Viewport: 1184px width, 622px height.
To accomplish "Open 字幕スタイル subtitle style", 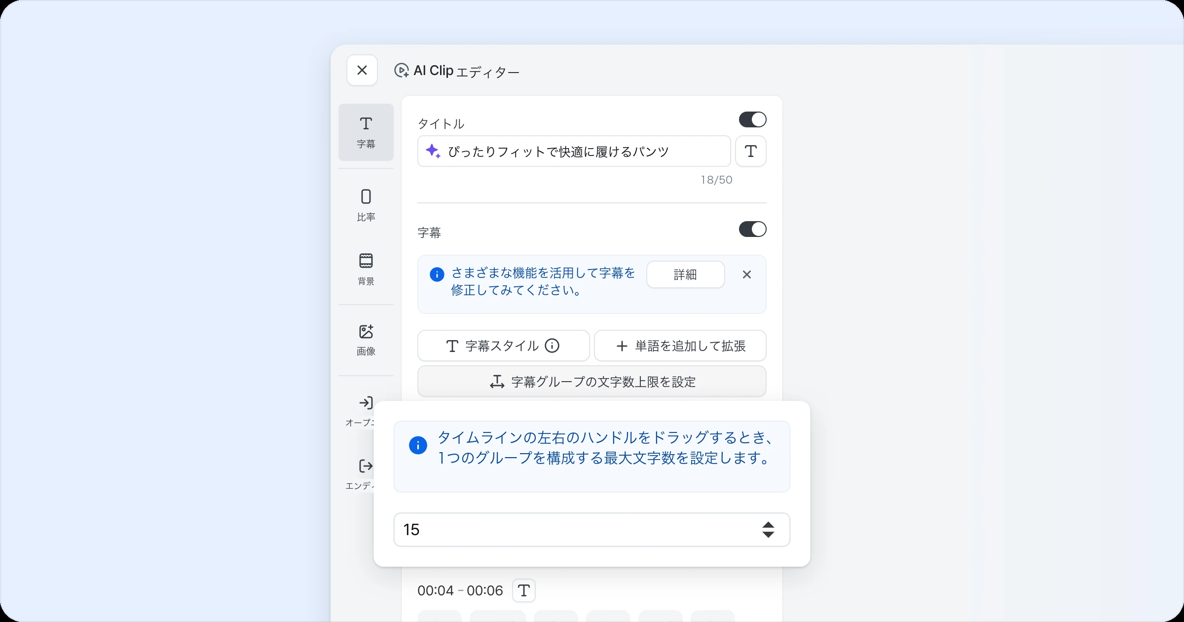I will point(503,346).
